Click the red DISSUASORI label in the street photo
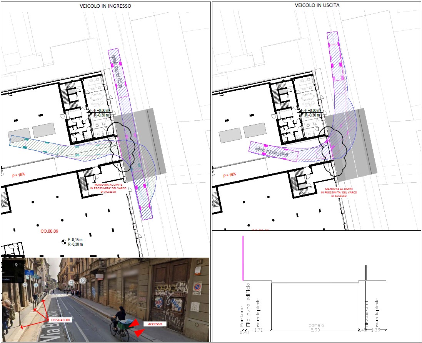Image resolution: width=422 pixels, height=343 pixels. pyautogui.click(x=60, y=320)
